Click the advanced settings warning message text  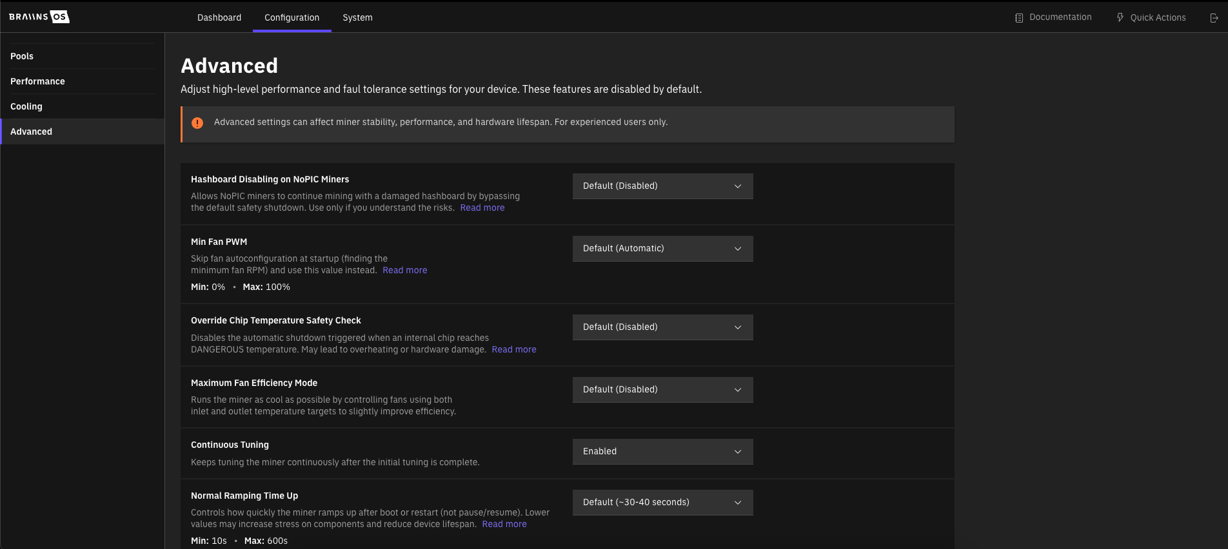pyautogui.click(x=441, y=122)
